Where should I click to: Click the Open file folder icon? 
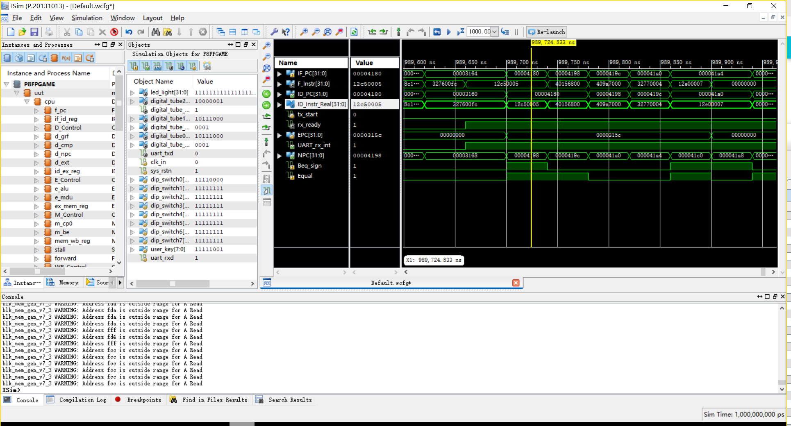[22, 32]
